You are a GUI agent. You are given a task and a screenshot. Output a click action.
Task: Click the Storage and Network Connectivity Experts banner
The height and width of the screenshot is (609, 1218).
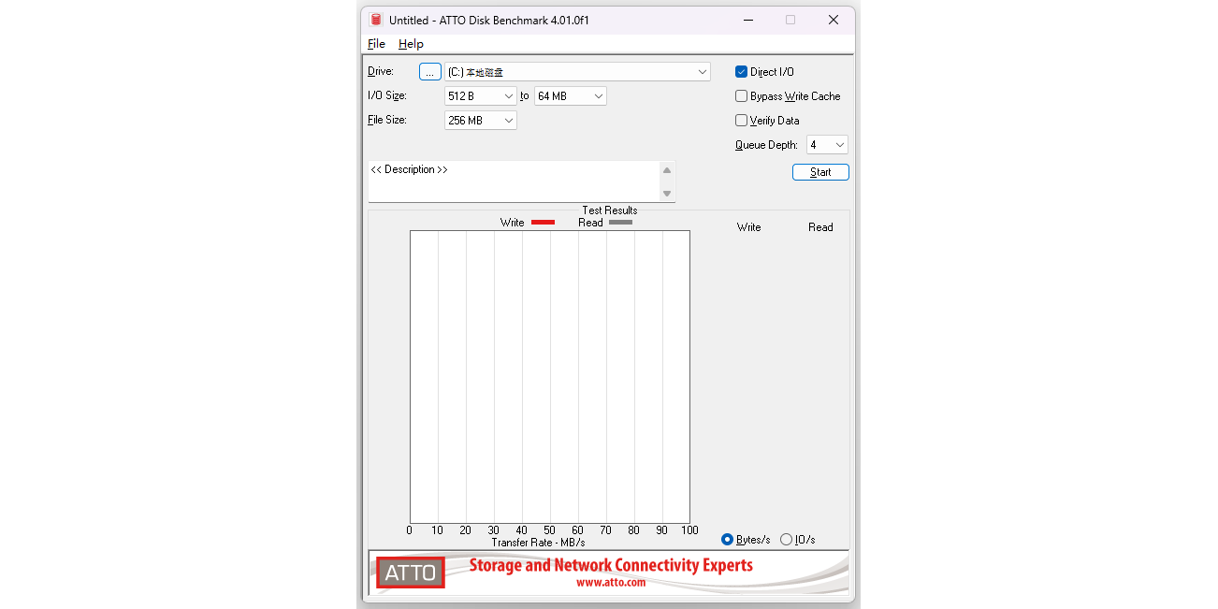[x=611, y=565]
